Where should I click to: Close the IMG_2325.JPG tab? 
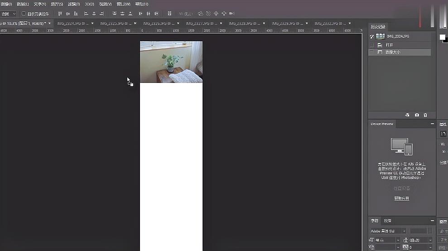coord(135,24)
